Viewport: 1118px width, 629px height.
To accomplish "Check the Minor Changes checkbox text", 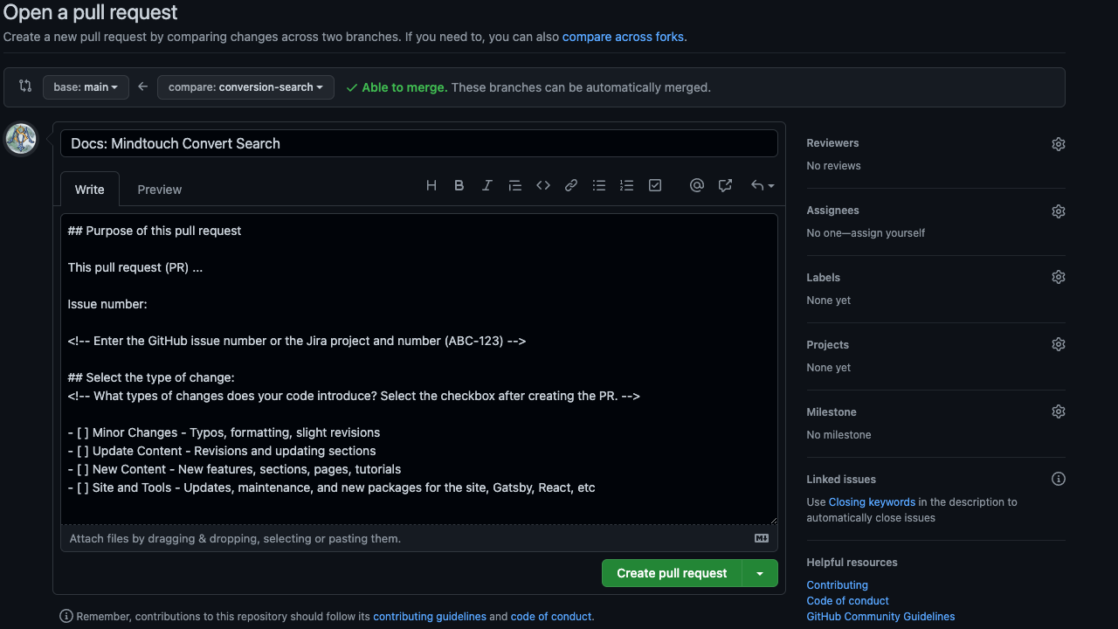I will [224, 432].
